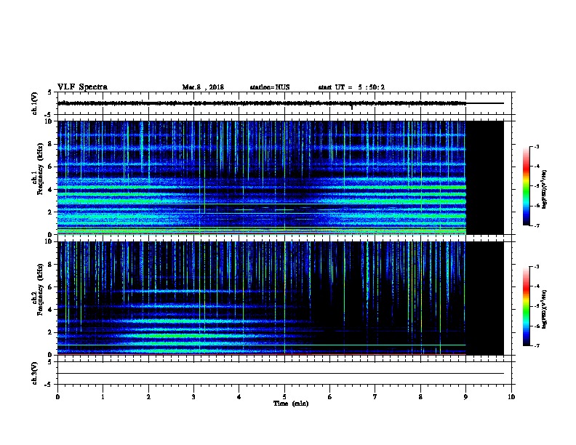Click the ch.2 spectrogram plot area

click(280, 298)
